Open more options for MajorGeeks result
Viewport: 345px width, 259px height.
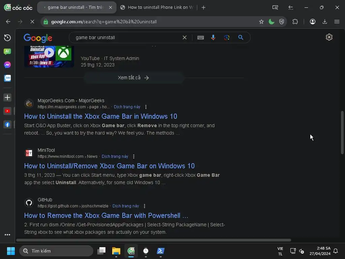[146, 107]
